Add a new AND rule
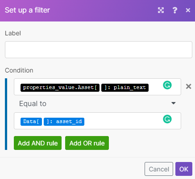The height and width of the screenshot is (179, 195). 37,143
